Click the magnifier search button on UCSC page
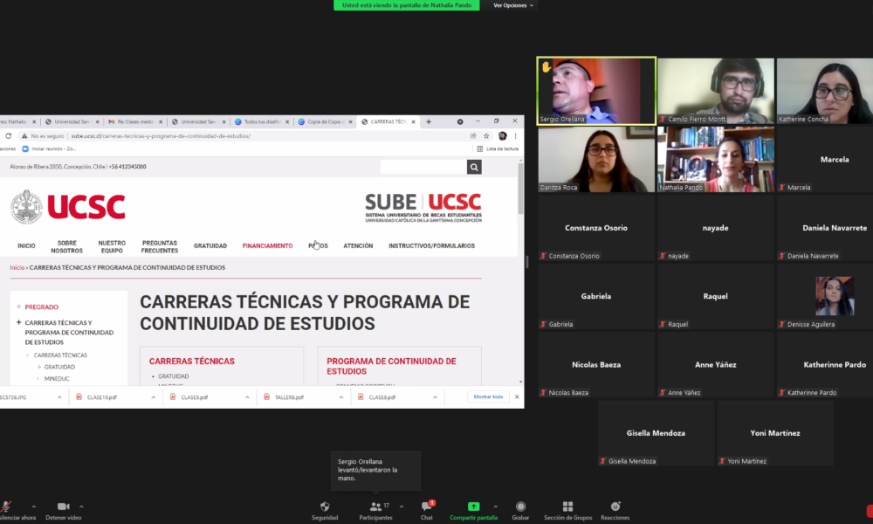 point(474,167)
